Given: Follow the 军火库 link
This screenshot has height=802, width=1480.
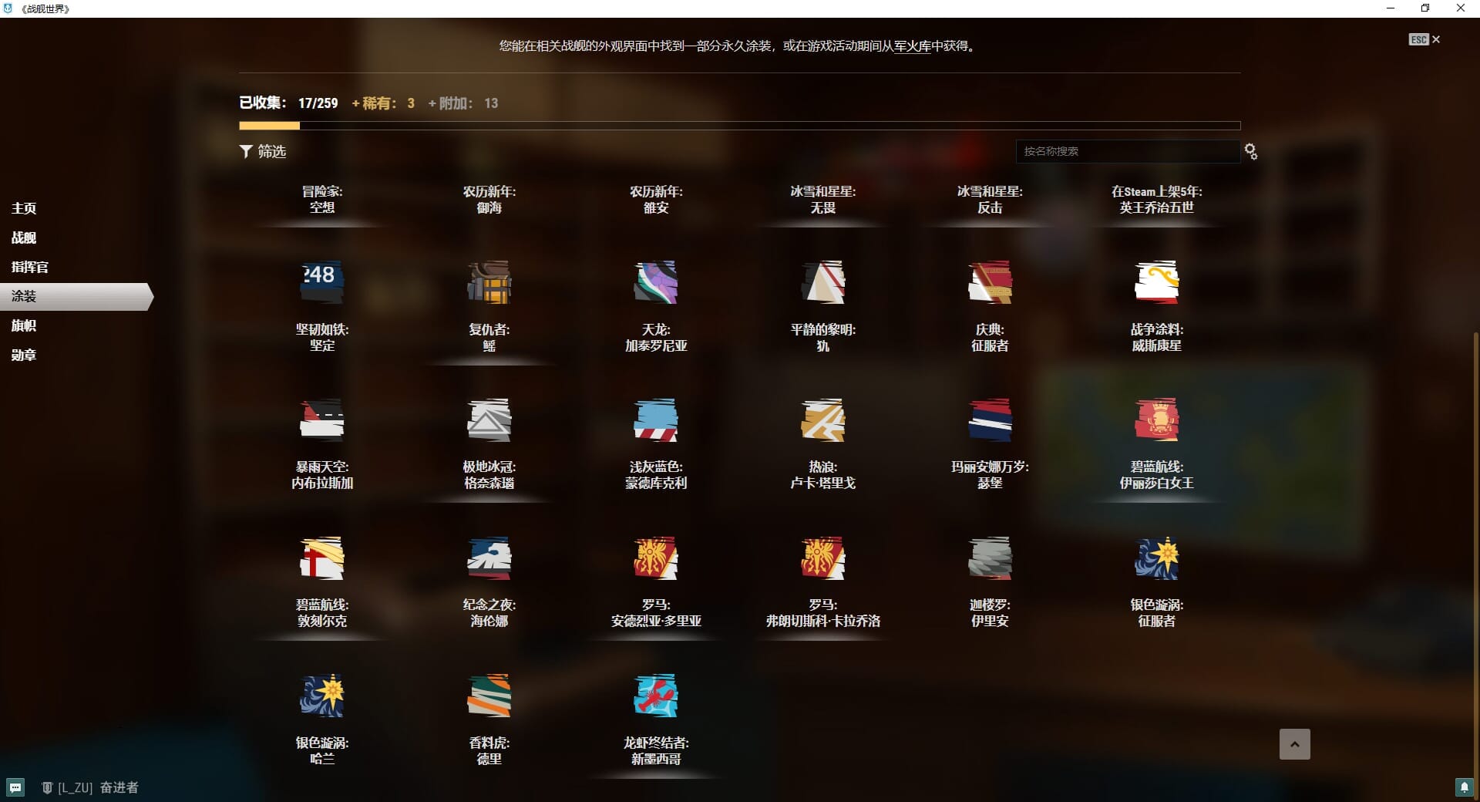Looking at the screenshot, I should (912, 46).
